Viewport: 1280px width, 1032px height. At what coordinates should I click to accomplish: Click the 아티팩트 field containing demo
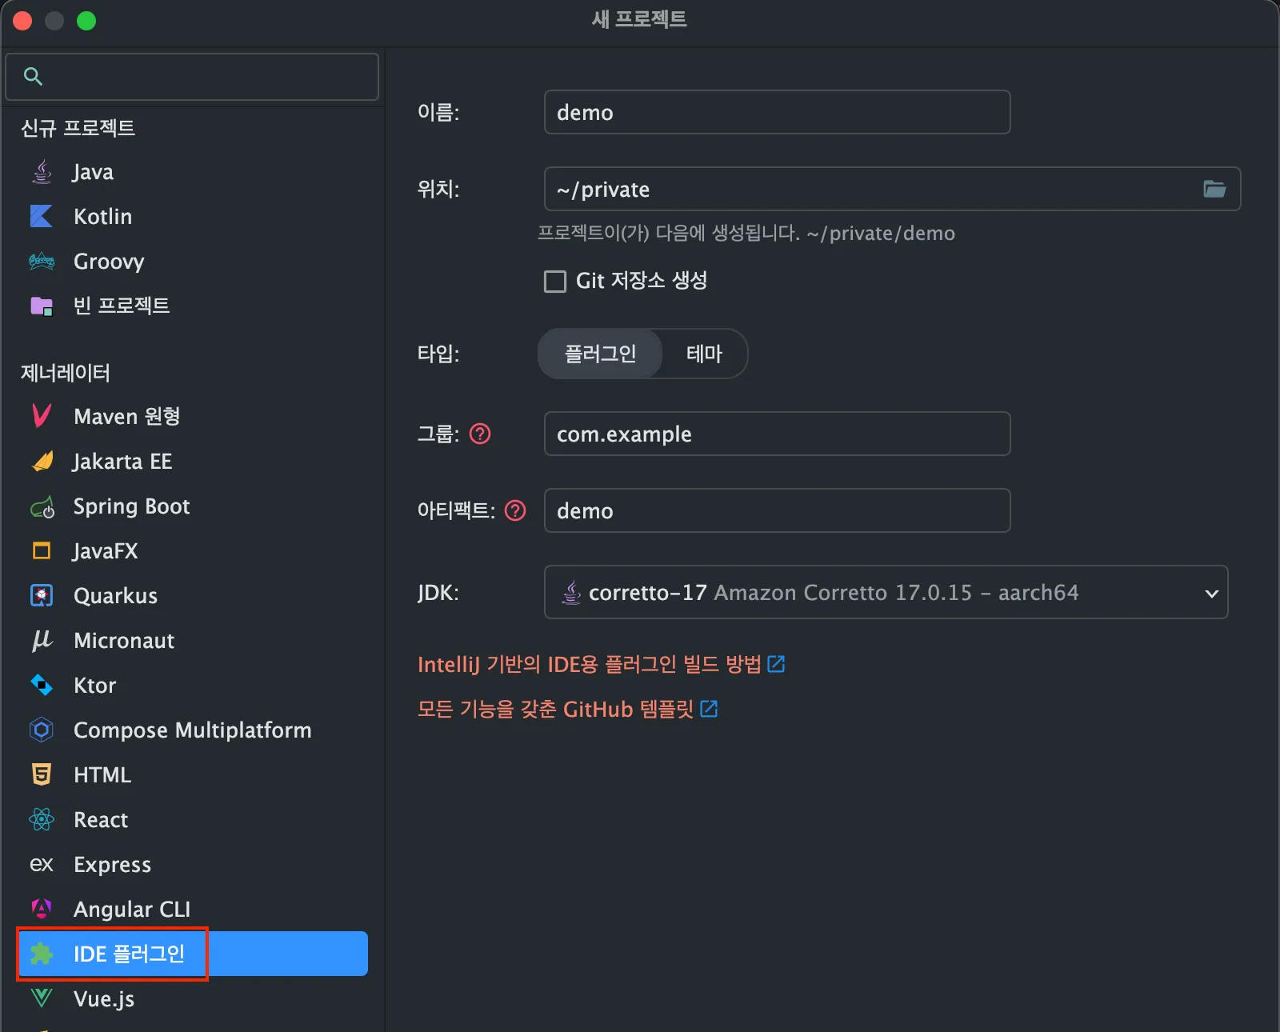point(777,510)
